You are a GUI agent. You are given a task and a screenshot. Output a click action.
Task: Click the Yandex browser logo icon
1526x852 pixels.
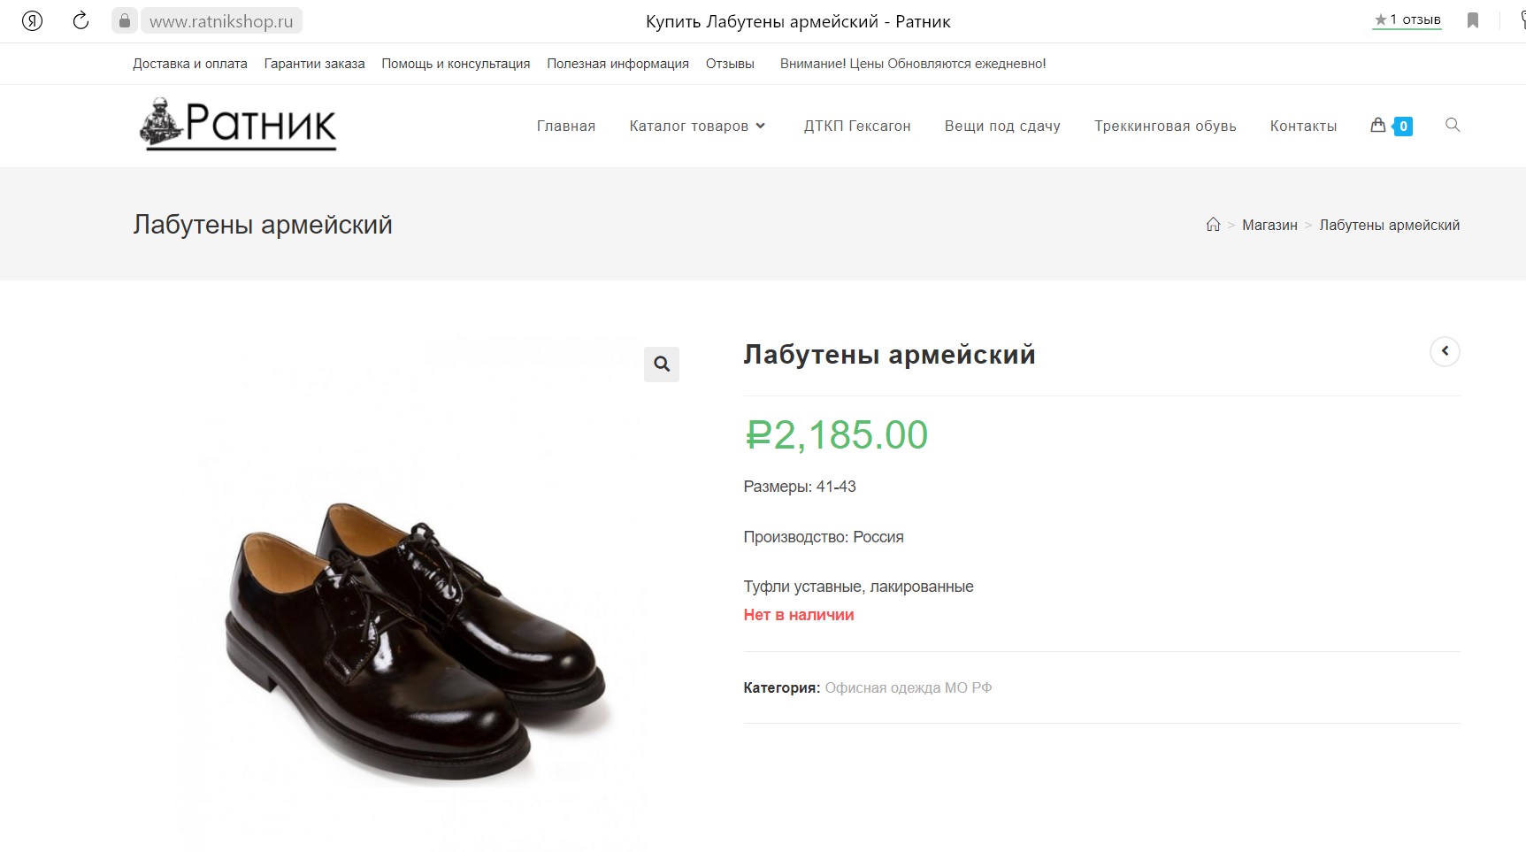pos(33,20)
